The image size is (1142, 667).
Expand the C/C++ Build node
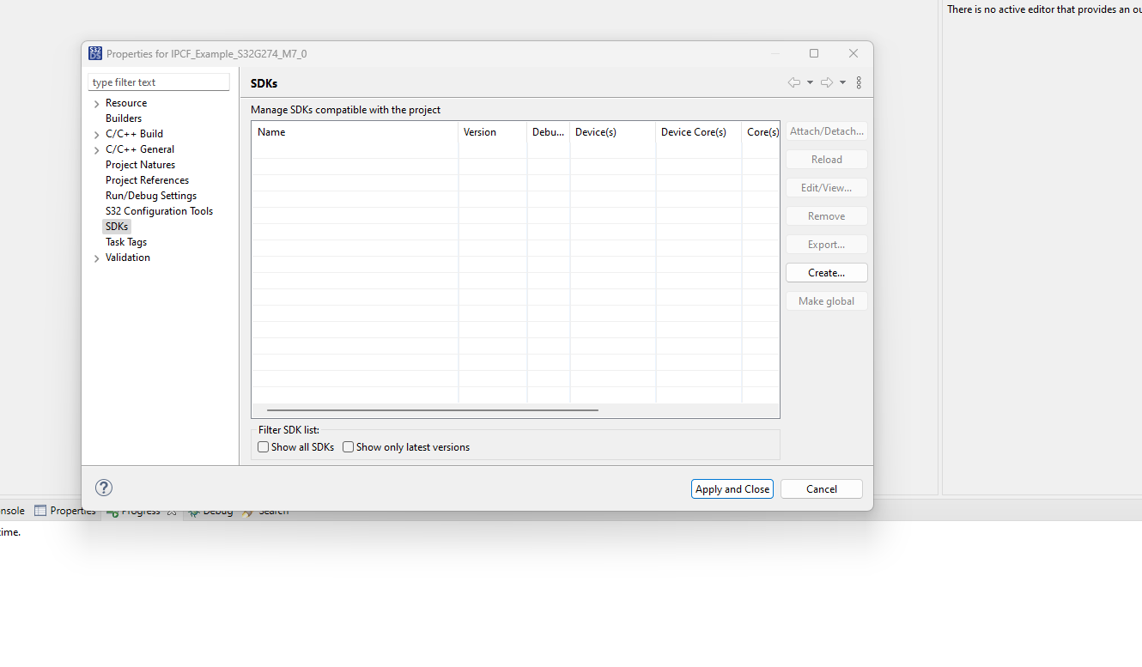[96, 135]
